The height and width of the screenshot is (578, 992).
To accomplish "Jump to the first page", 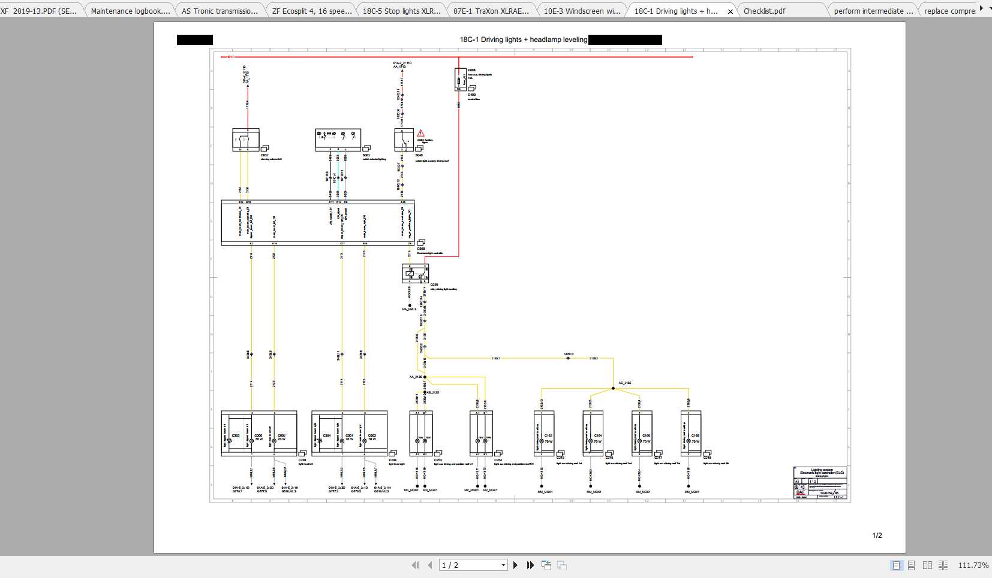I will [416, 565].
